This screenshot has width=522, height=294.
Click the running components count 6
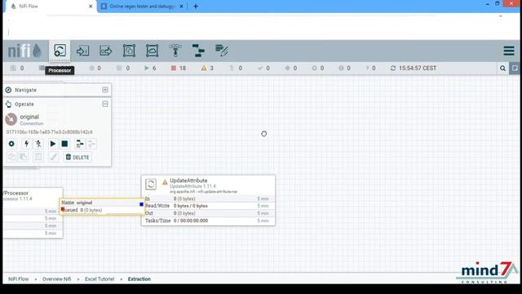coord(150,68)
